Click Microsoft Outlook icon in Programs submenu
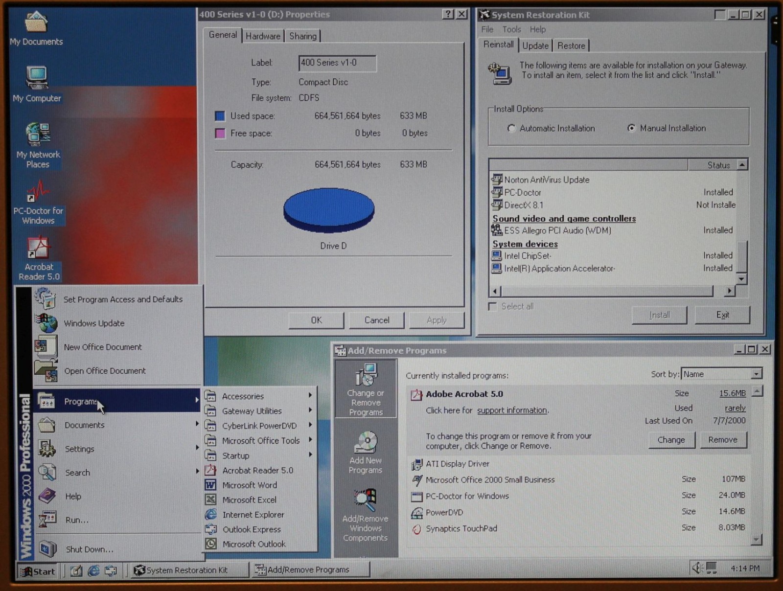Screen dimensions: 783x591 click(x=210, y=544)
